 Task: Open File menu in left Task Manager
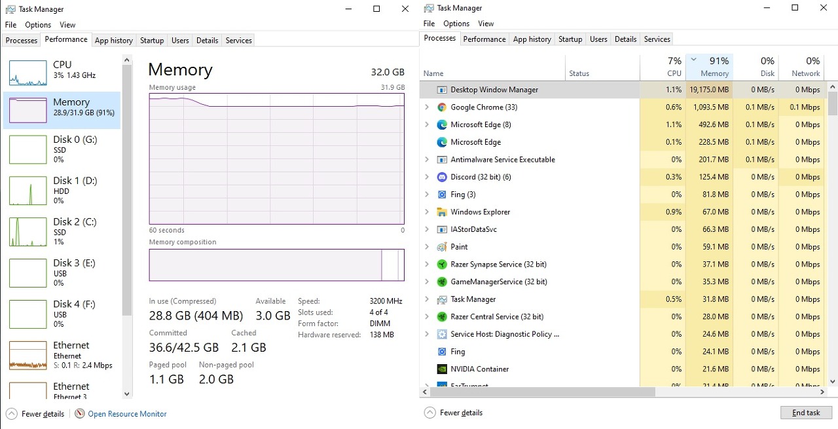tap(10, 25)
